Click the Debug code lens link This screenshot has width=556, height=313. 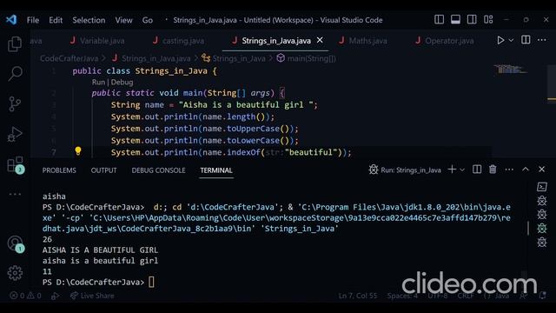pyautogui.click(x=122, y=82)
